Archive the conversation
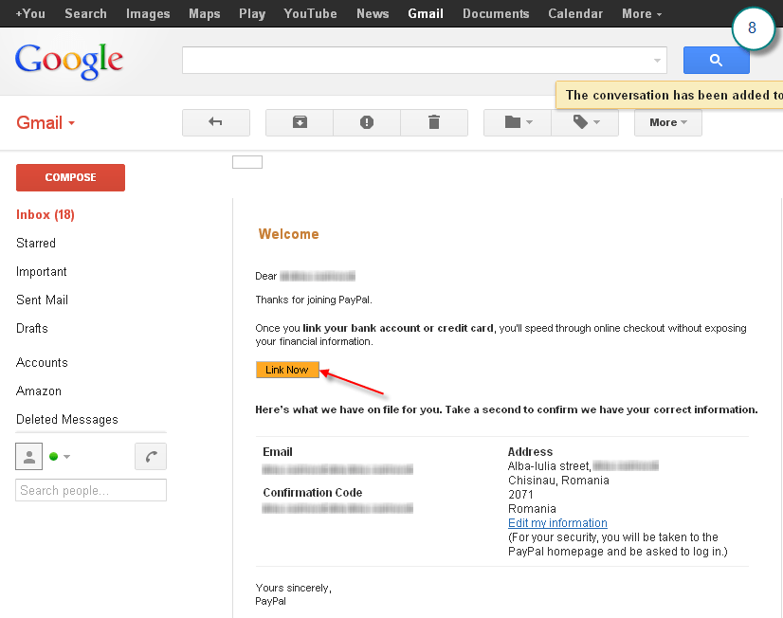Viewport: 783px width, 618px height. tap(300, 122)
